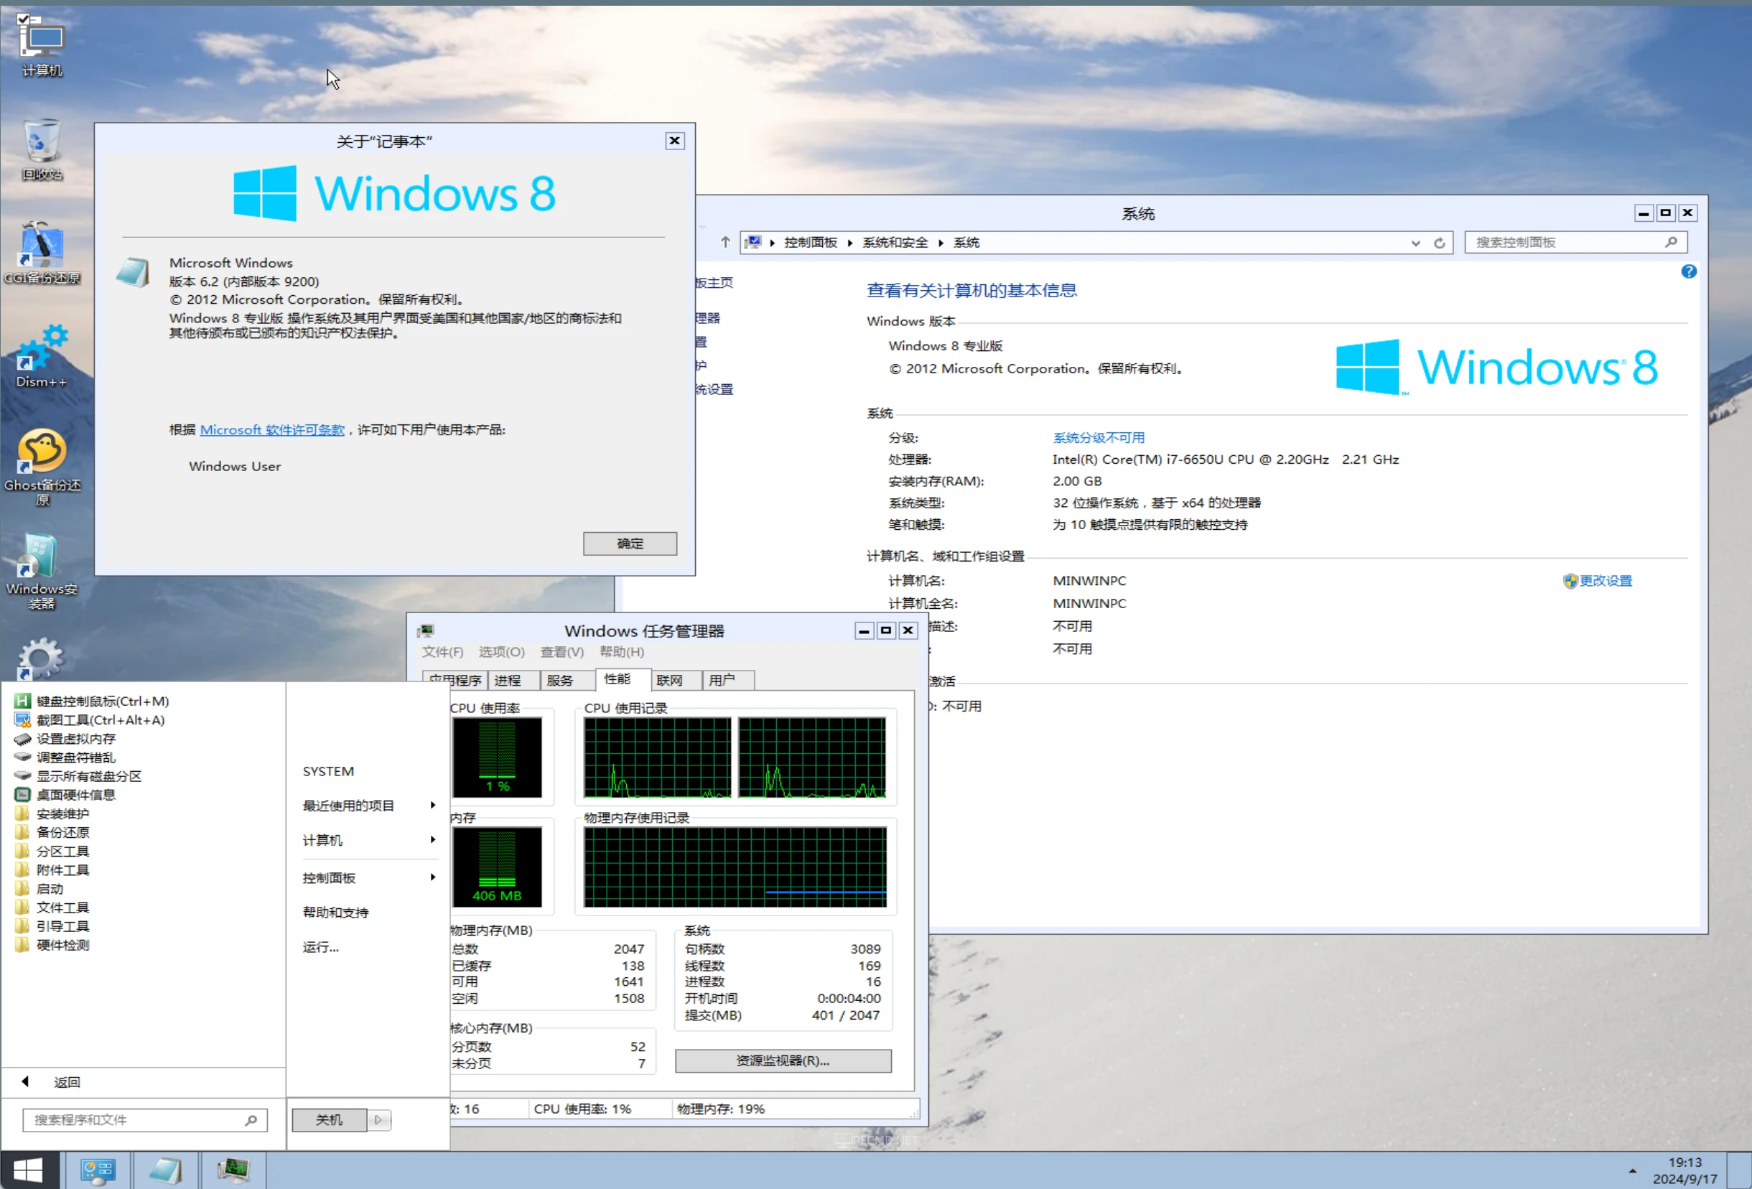Click the Task Manager title bar icon
Viewport: 1752px width, 1189px height.
pyautogui.click(x=426, y=630)
